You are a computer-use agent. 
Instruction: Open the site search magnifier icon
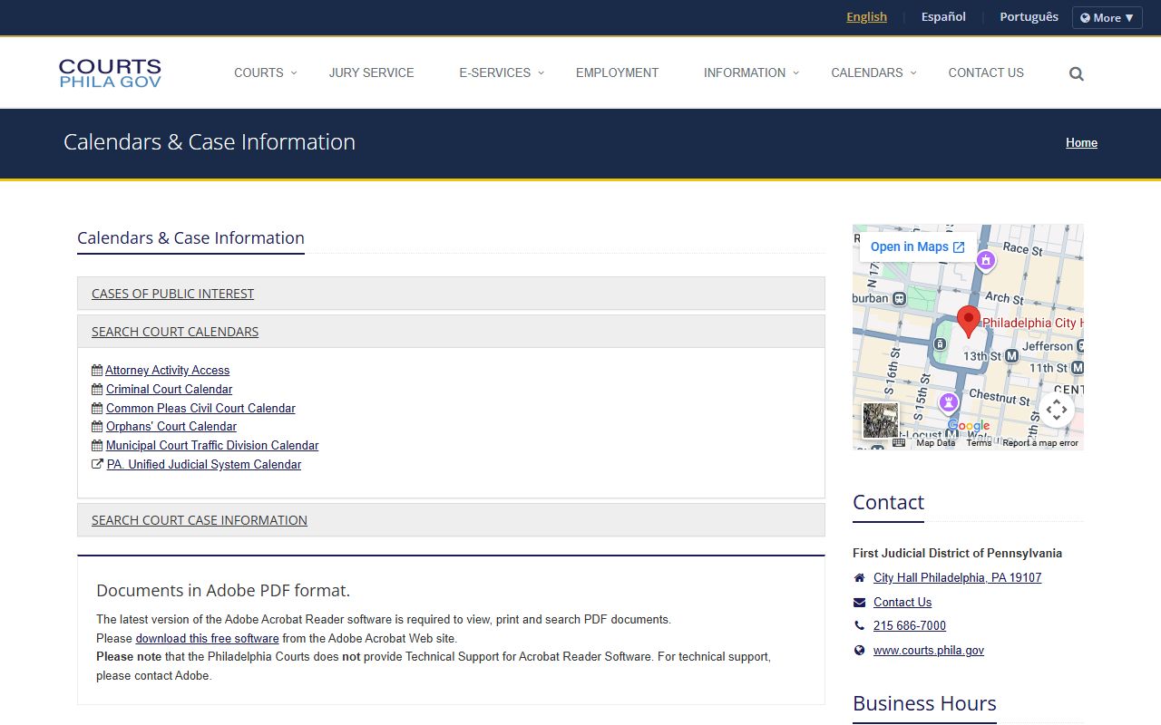click(x=1077, y=74)
